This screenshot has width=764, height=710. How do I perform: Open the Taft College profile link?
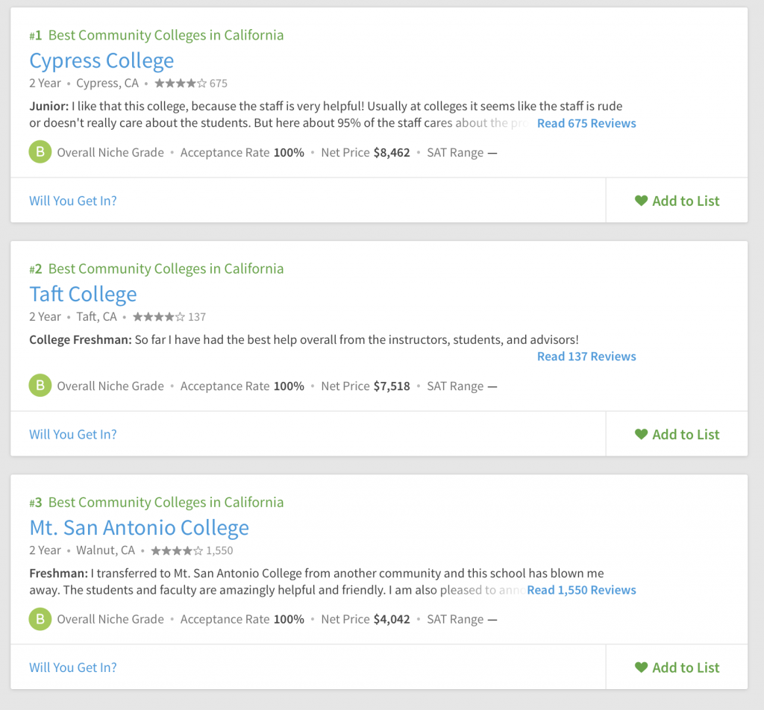(x=83, y=294)
